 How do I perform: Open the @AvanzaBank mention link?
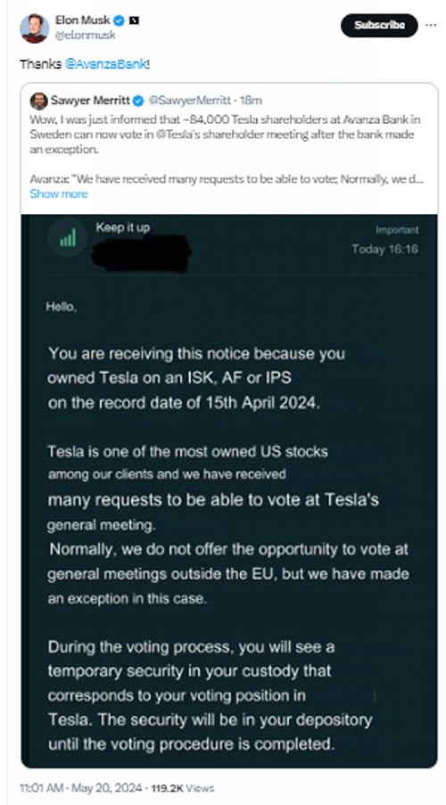coord(106,64)
